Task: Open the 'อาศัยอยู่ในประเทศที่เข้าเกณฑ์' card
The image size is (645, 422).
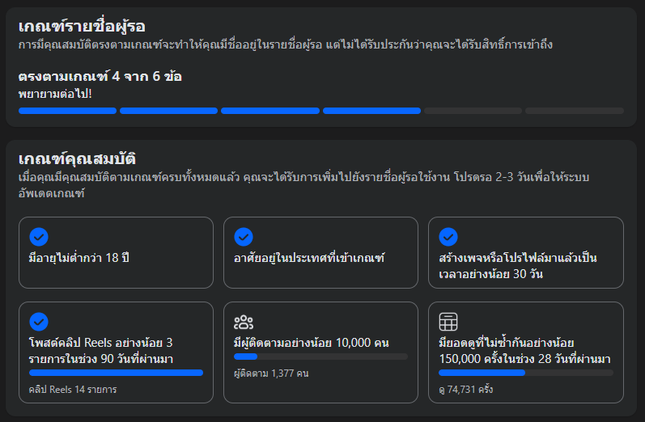Action: click(320, 253)
